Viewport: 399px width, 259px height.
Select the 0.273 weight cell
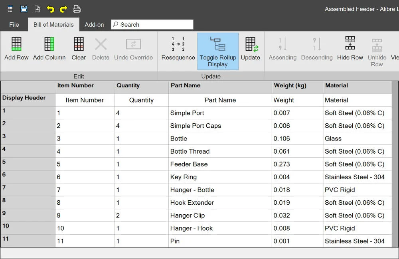coord(297,164)
